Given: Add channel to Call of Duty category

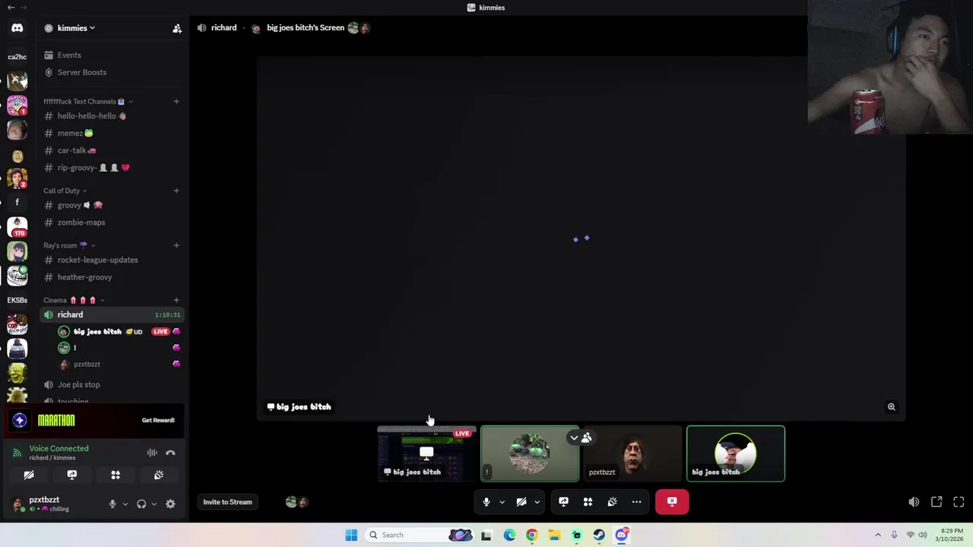Looking at the screenshot, I should (176, 191).
